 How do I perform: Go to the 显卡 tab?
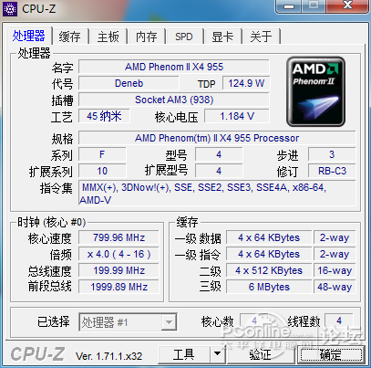pos(222,37)
